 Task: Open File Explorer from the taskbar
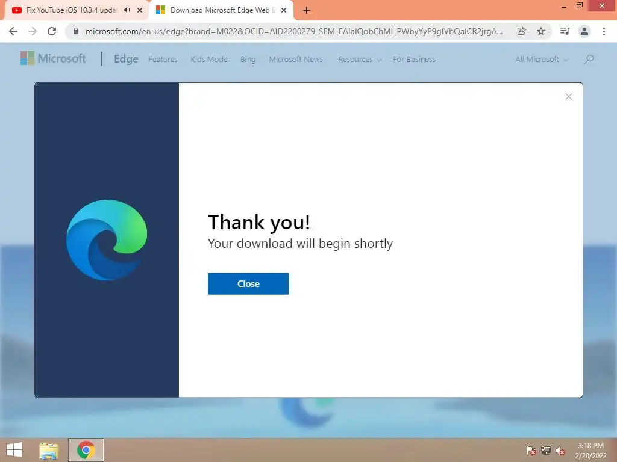click(49, 450)
